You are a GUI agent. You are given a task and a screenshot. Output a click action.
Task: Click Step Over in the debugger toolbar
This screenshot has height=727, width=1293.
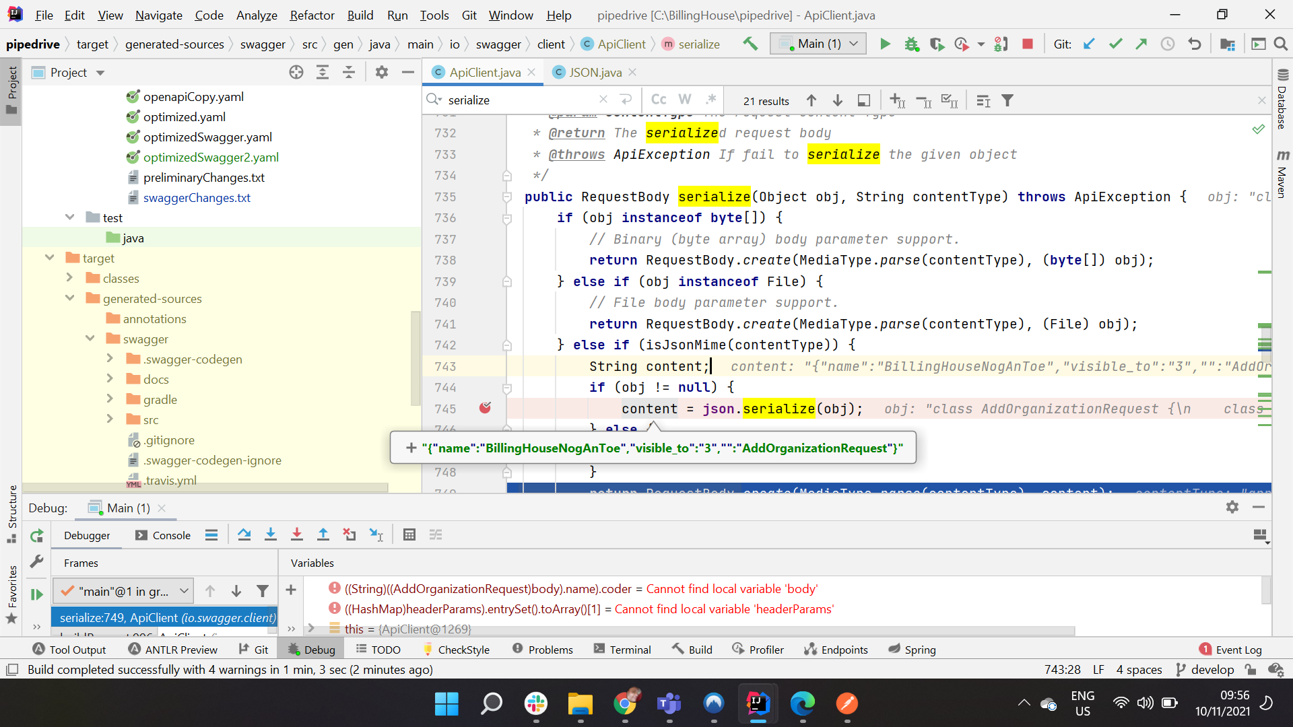pos(244,535)
